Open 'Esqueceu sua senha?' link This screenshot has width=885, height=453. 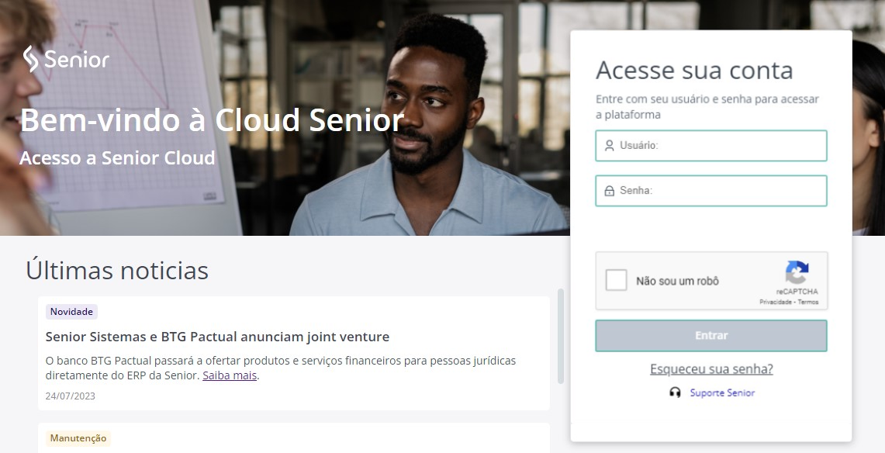(710, 368)
